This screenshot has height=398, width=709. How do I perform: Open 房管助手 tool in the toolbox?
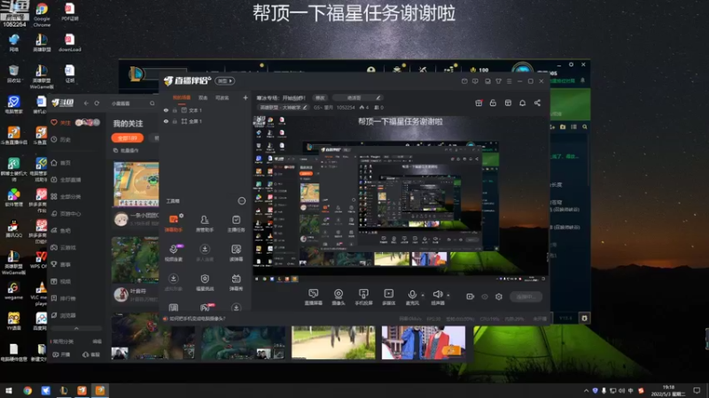coord(205,223)
